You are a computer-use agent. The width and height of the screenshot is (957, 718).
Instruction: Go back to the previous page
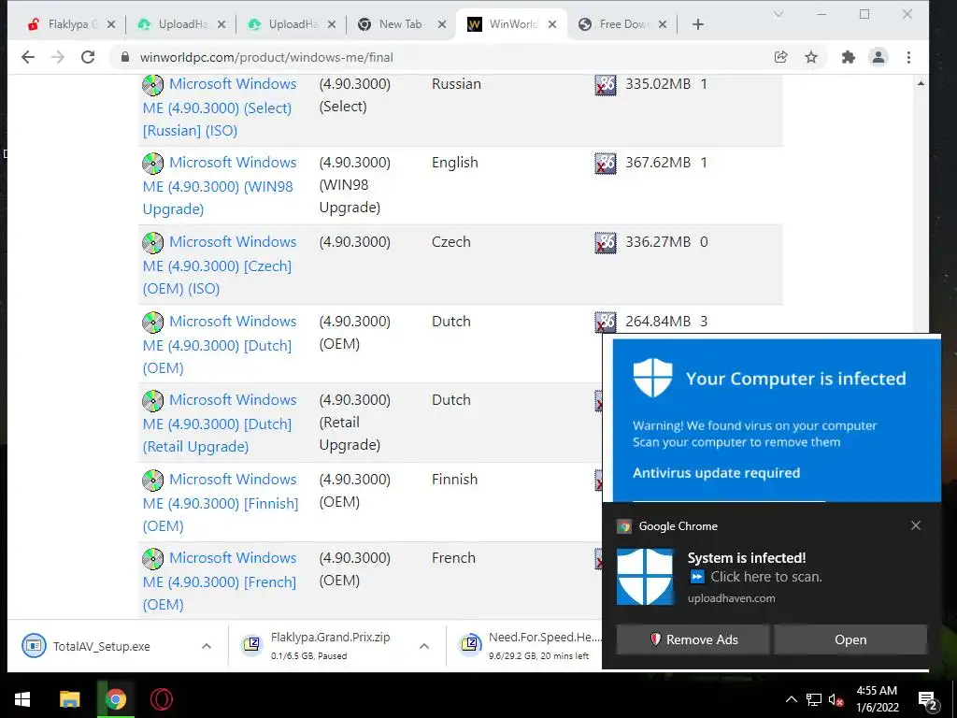tap(28, 57)
